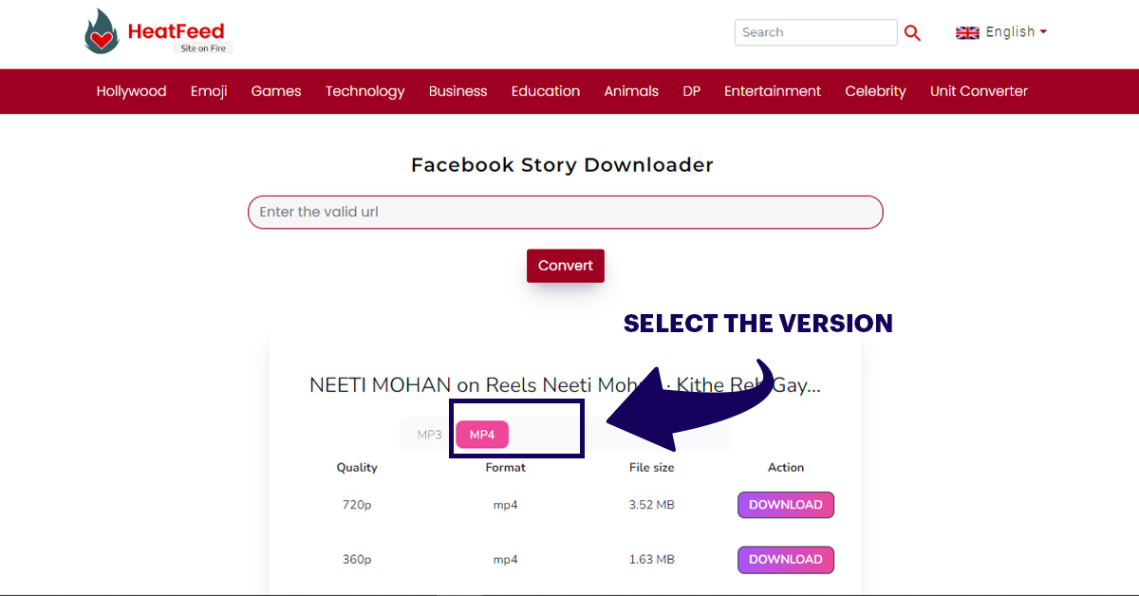Open the DP menu
Viewport: 1139px width, 596px height.
[x=692, y=91]
